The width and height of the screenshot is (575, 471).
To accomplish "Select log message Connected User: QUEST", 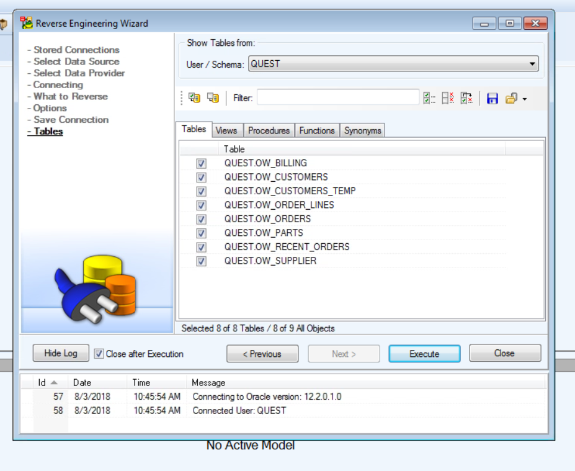I will point(239,410).
